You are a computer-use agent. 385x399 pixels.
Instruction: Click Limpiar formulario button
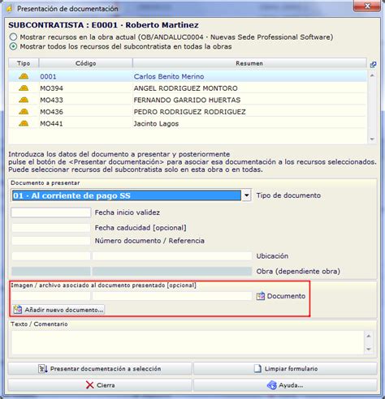285,368
